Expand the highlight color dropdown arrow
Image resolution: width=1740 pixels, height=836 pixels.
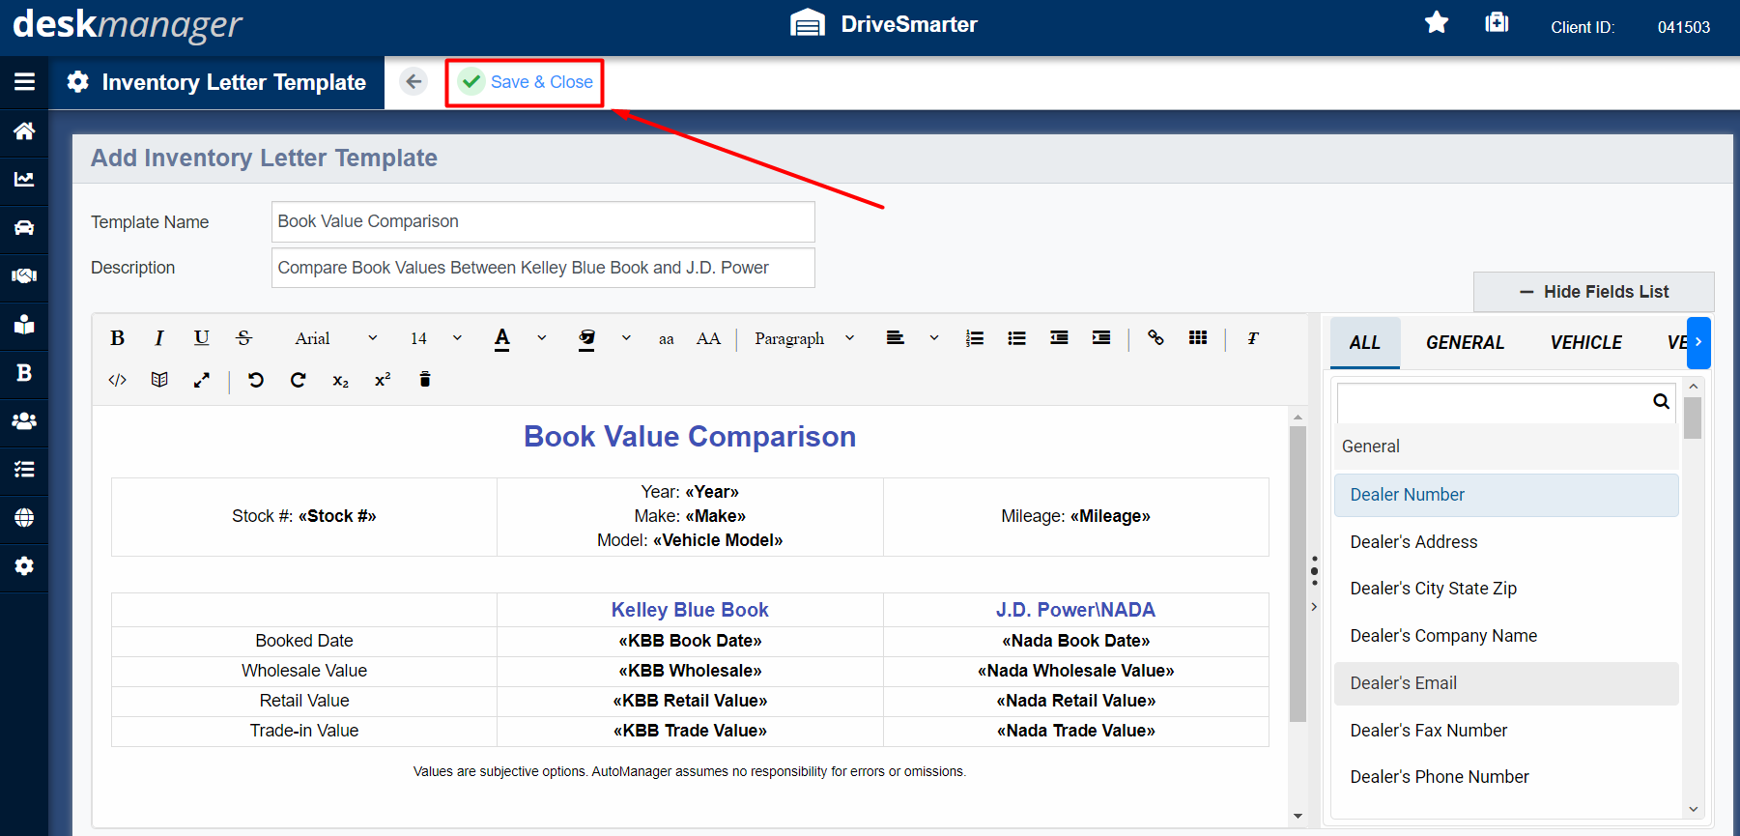626,338
